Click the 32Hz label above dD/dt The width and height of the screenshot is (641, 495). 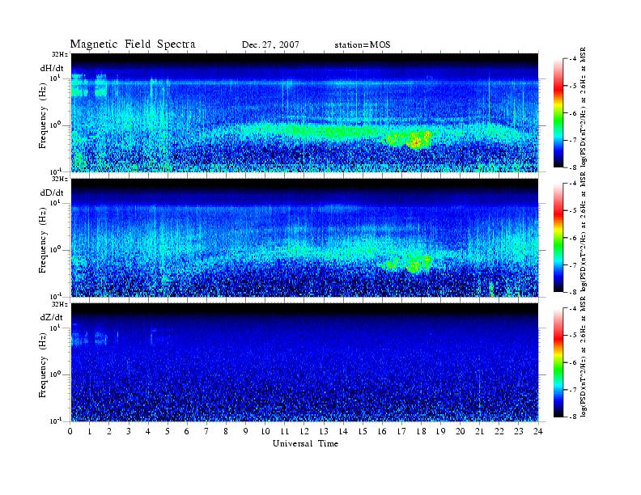60,179
